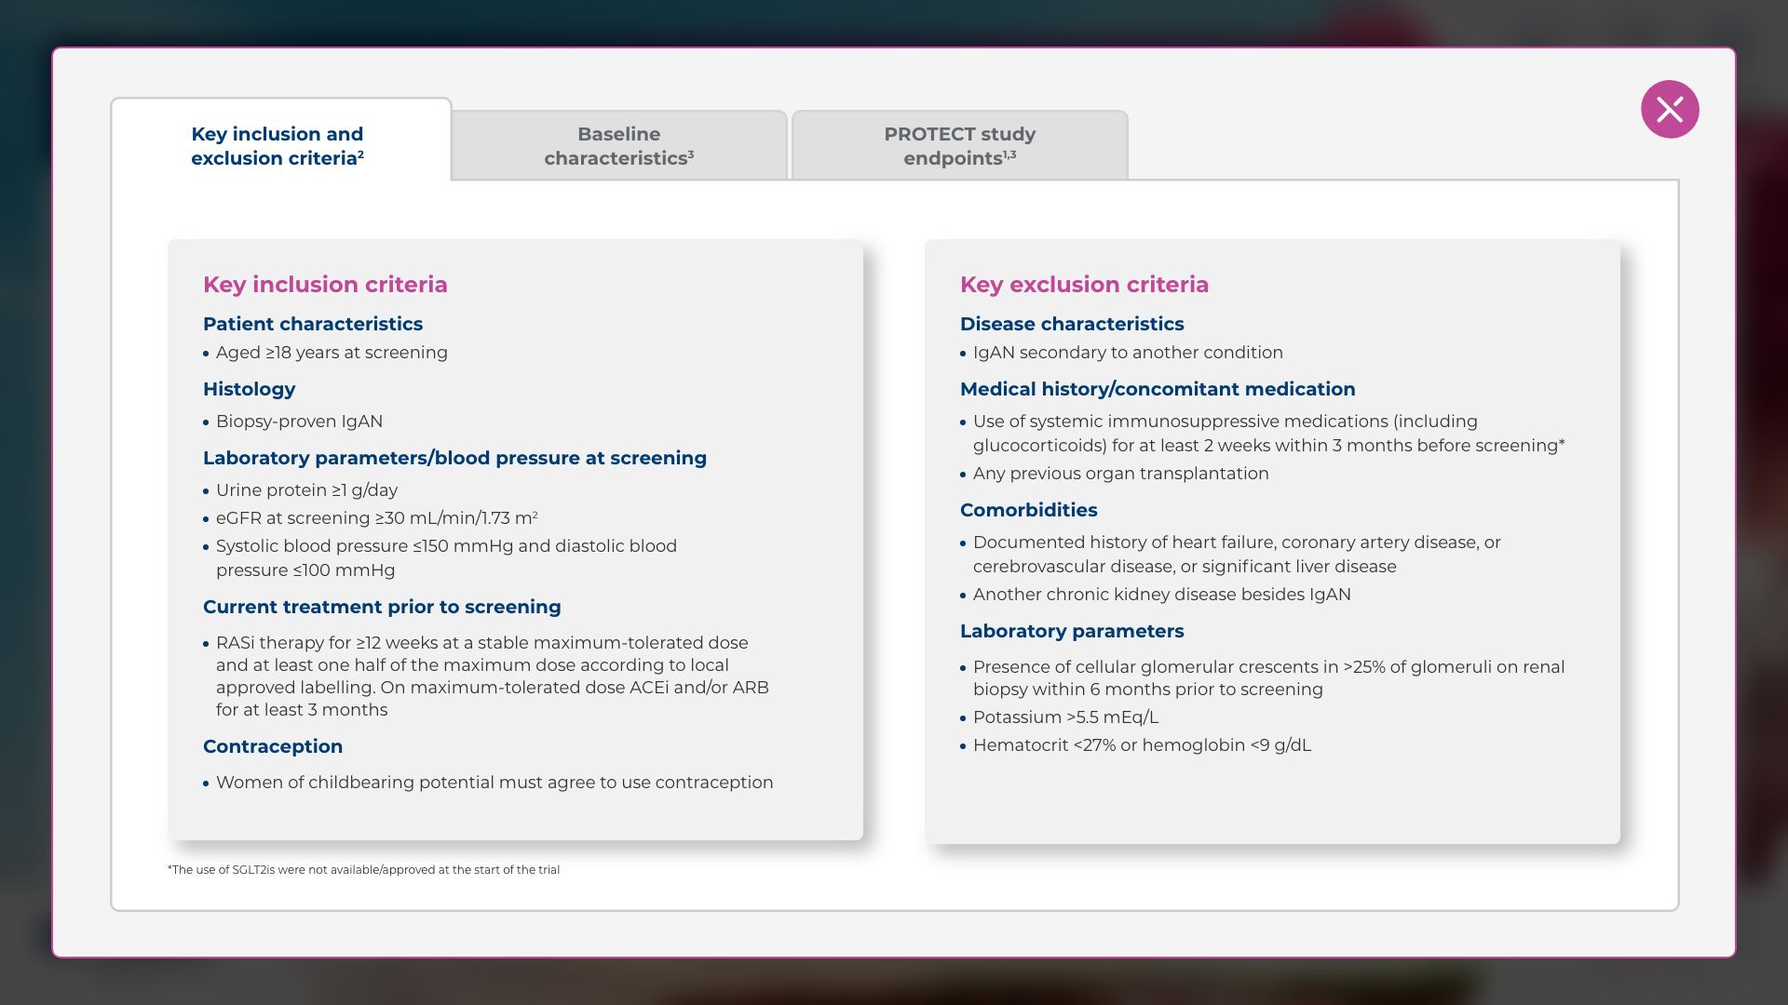Viewport: 1788px width, 1005px height.
Task: Click the Potassium >5.5 mEq/L bullet
Action: click(1065, 717)
